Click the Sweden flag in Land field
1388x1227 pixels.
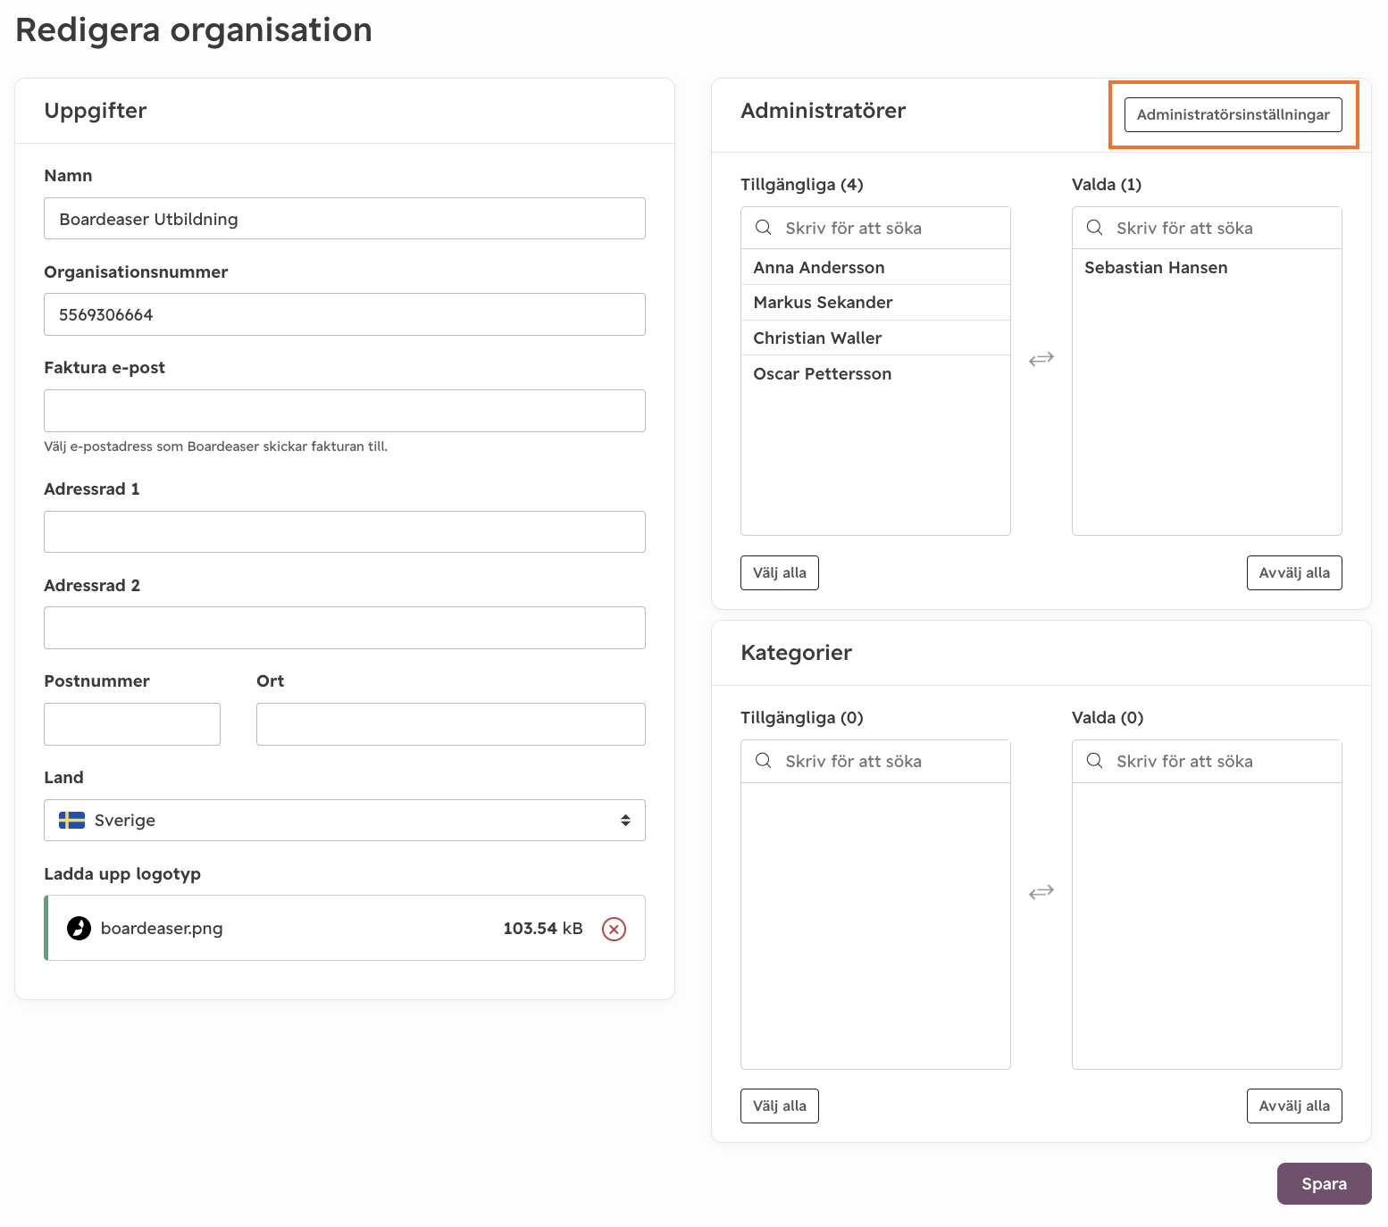(x=71, y=821)
